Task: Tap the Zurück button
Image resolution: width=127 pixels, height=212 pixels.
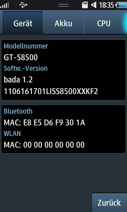Action: click(109, 203)
